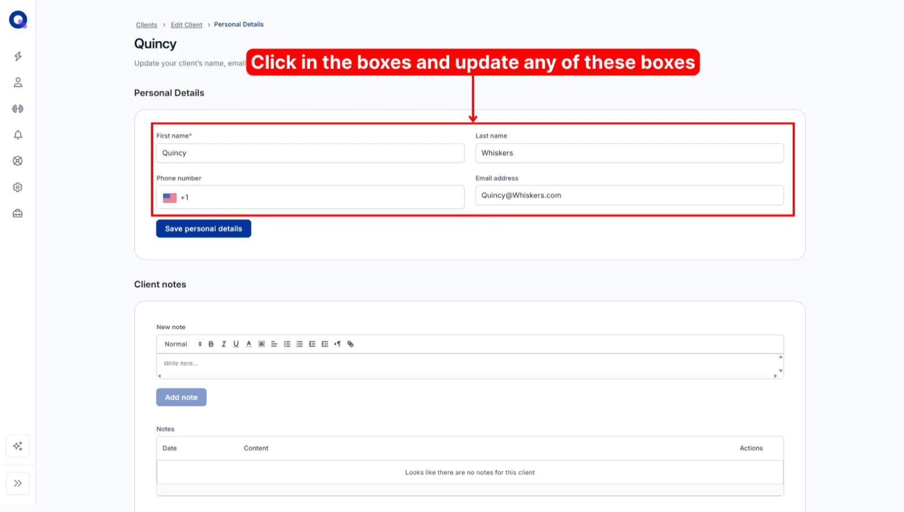Image resolution: width=904 pixels, height=512 pixels.
Task: Open text alignment option in editor
Action: click(x=274, y=344)
